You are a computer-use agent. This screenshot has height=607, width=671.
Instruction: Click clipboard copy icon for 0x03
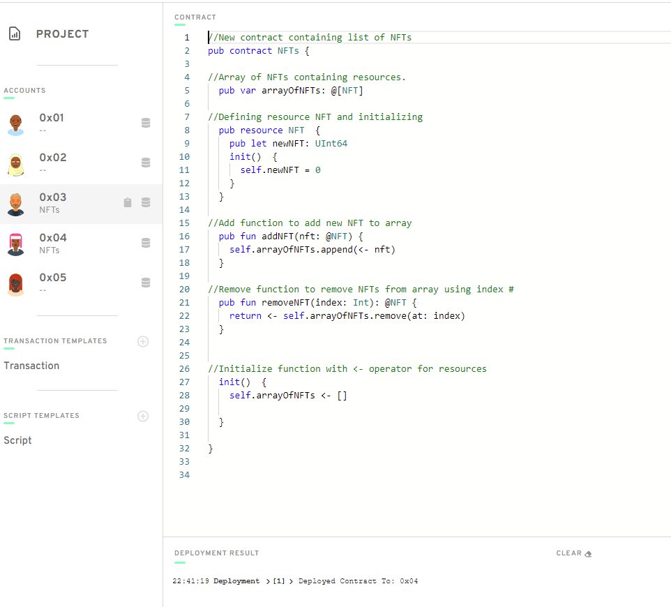tap(128, 202)
